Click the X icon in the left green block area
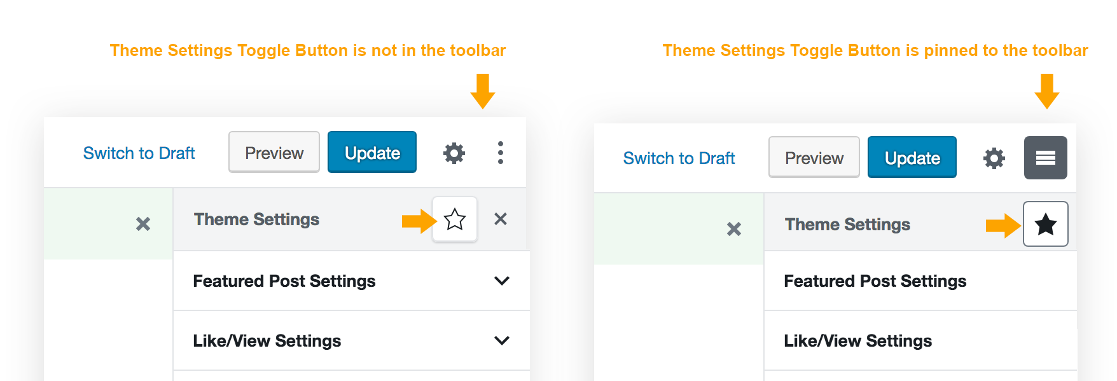Viewport: 1117px width, 381px height. (142, 224)
